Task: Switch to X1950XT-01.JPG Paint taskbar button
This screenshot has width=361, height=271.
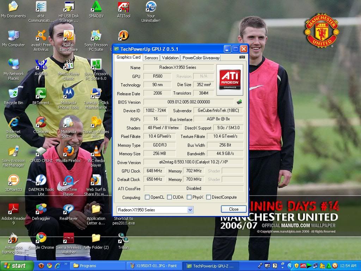Action: [154, 266]
